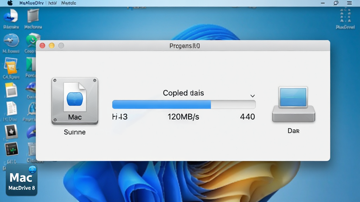Open the star image desktop icon
The width and height of the screenshot is (360, 202).
(11, 132)
